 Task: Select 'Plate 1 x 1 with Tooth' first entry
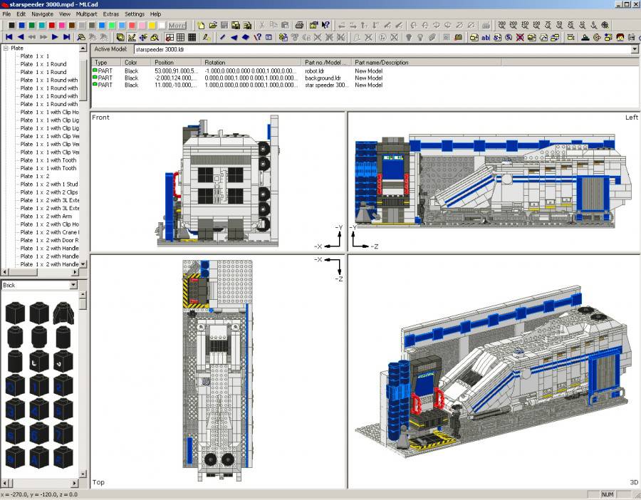pyautogui.click(x=48, y=160)
